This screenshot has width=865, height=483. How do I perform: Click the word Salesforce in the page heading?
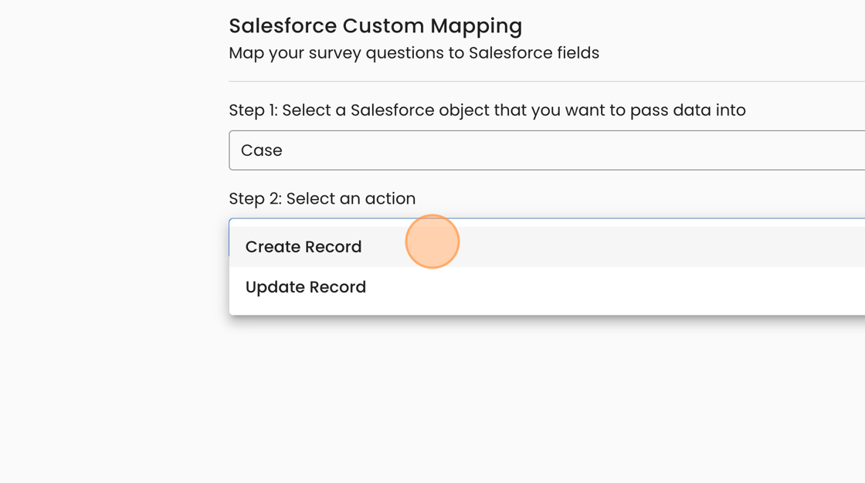coord(283,25)
